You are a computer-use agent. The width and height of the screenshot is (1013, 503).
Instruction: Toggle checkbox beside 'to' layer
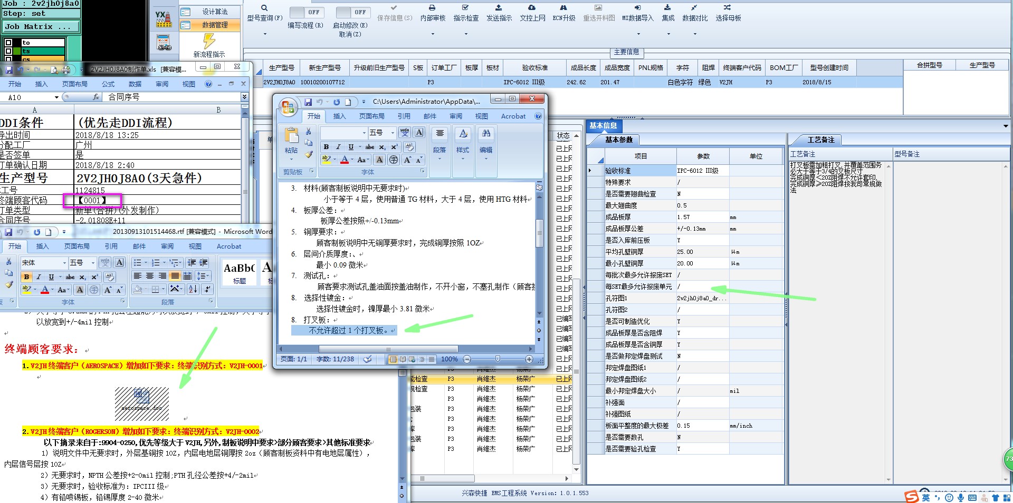[8, 43]
